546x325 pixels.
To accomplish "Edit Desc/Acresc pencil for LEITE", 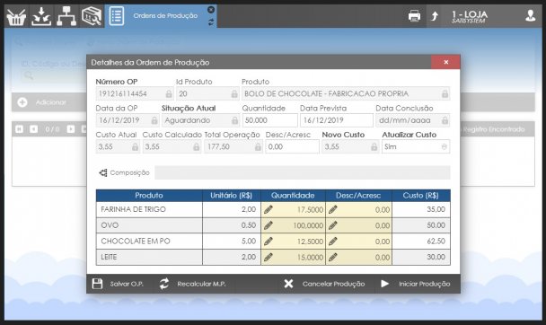I will point(332,257).
